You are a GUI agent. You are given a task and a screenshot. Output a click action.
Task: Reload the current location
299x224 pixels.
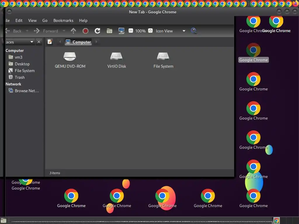tap(98, 31)
